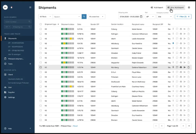Image resolution: width=196 pixels, height=134 pixels.
Task: Pin the Wade Warren Coburg shipment
Action: click(x=173, y=29)
